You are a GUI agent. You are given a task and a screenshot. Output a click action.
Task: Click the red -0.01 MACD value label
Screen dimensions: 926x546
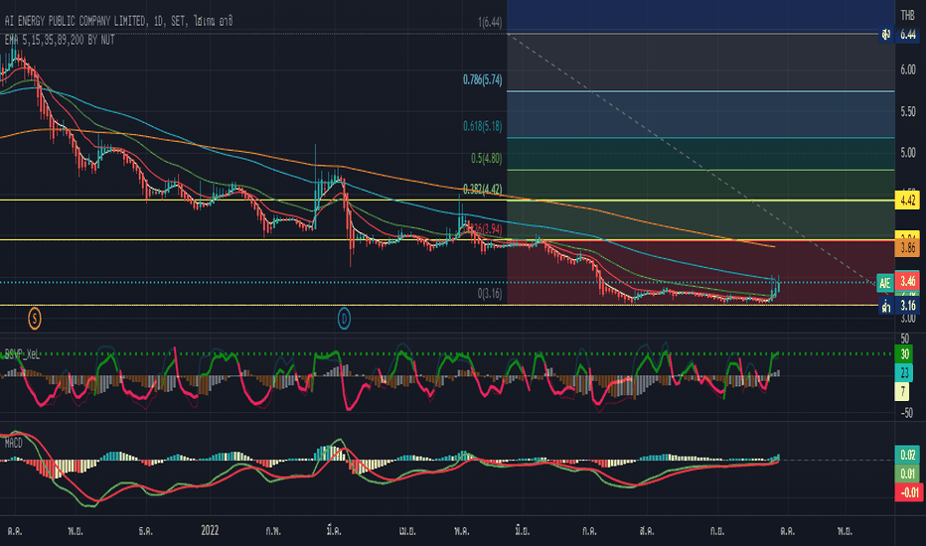pyautogui.click(x=907, y=491)
